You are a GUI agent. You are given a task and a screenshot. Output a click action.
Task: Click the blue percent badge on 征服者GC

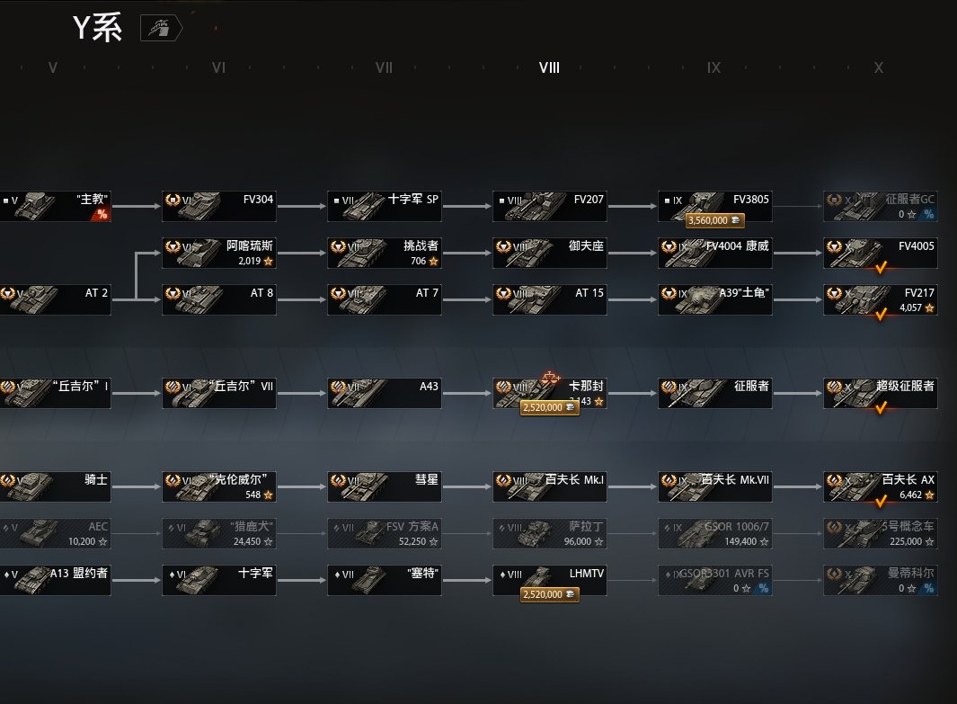[x=928, y=214]
